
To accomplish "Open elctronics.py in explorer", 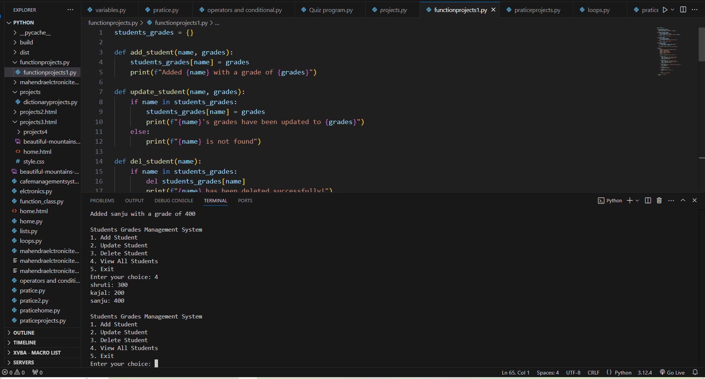I will [x=43, y=191].
